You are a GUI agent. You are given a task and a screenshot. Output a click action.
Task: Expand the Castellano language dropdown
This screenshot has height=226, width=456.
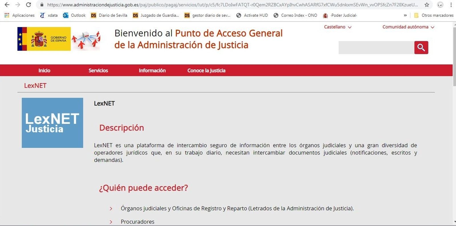(x=338, y=27)
